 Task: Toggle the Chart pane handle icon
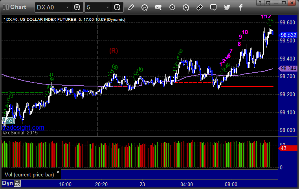coord(6,7)
